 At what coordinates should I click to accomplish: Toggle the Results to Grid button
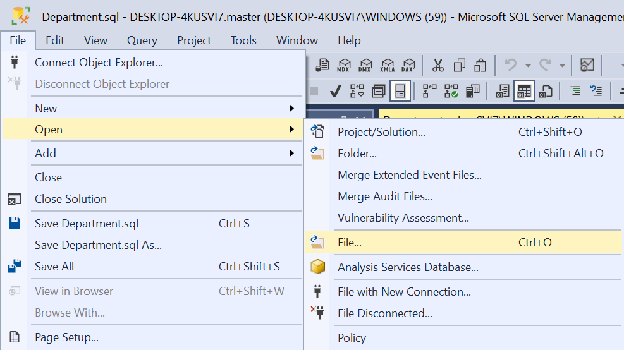click(523, 92)
